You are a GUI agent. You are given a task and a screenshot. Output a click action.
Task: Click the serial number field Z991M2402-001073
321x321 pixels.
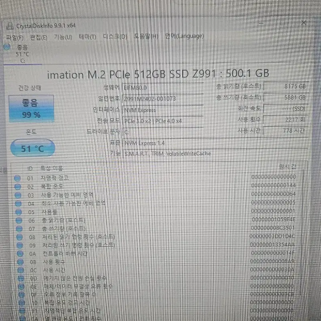(x=163, y=99)
